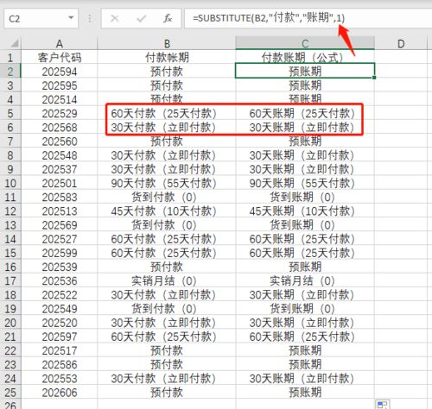The width and height of the screenshot is (432, 409).
Task: Click C10 cell 90天账期（55天付款）
Action: coord(305,183)
